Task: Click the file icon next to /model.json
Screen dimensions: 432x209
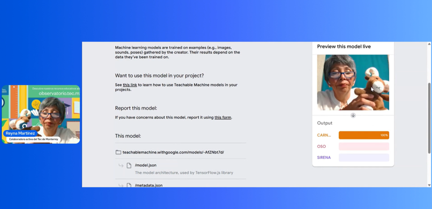Action: click(129, 165)
